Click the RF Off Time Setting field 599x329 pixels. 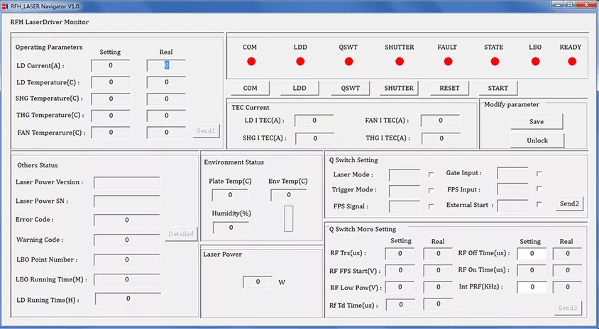click(x=531, y=254)
